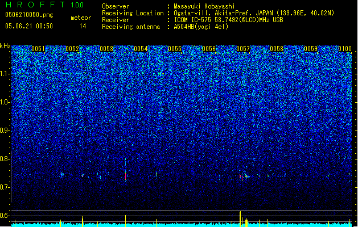Click the kHz axis unit label
Screen dimensions: 358x227
tap(5, 46)
